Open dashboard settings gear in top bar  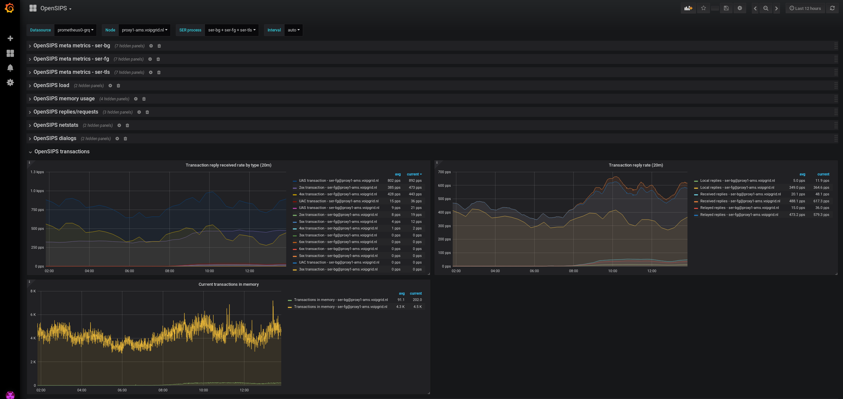(740, 8)
